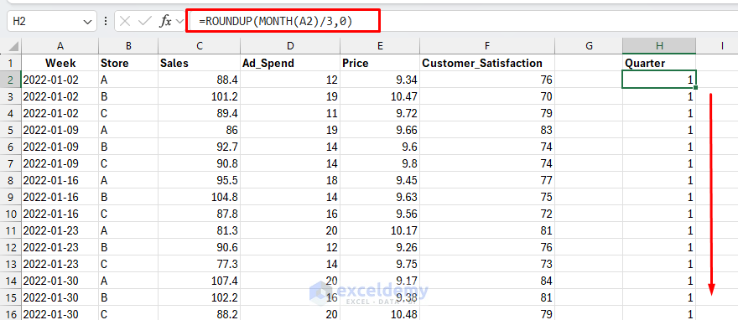The height and width of the screenshot is (320, 738).
Task: Click the Name Box showing H2
Action: point(52,22)
